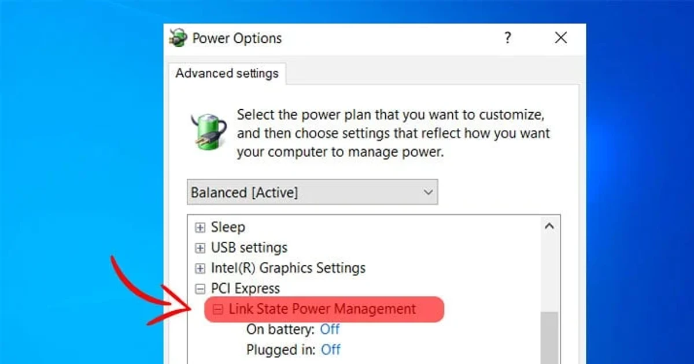
Task: Click the Power Options title bar icon
Action: (178, 38)
